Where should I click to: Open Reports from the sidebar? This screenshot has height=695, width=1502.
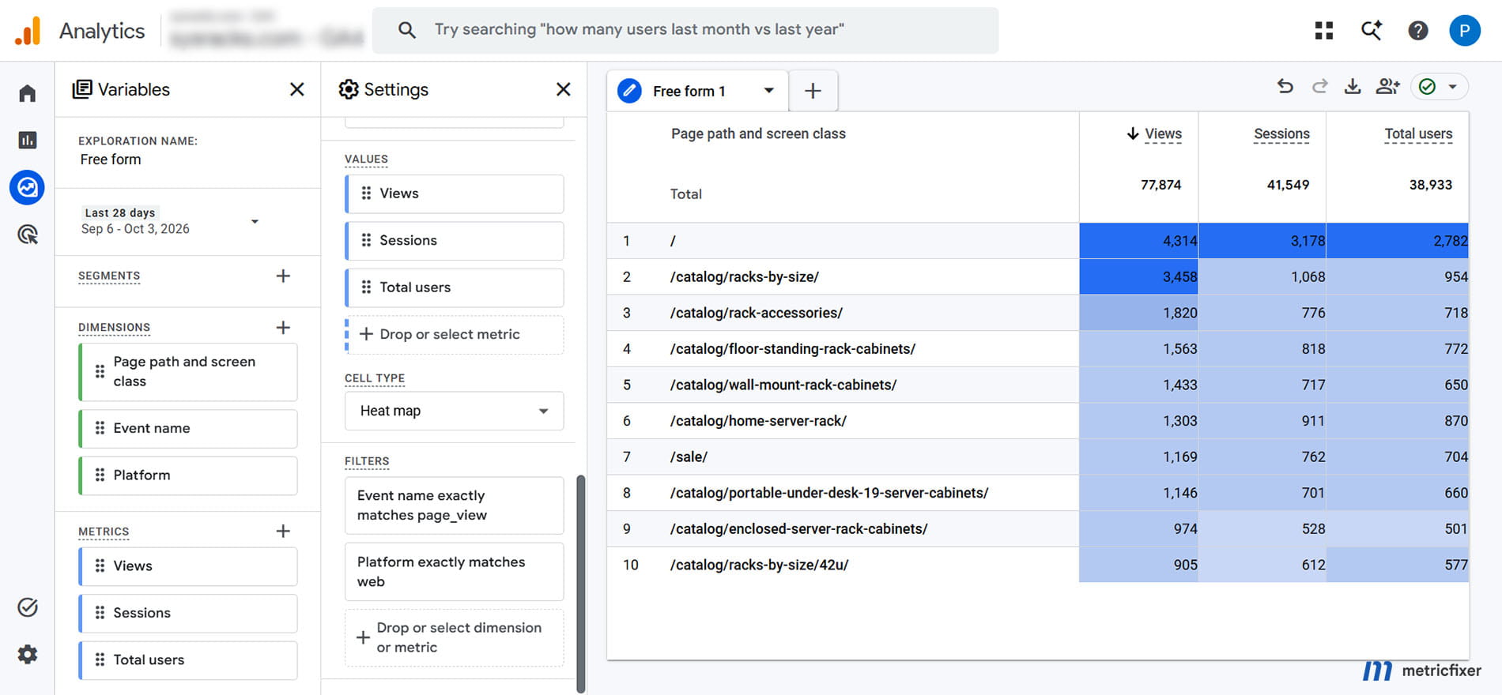(x=28, y=140)
